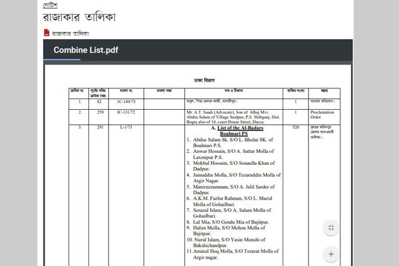Click the Mr. A.T. Saadi (Advocate) entry
399x266 pixels.
pyautogui.click(x=233, y=117)
